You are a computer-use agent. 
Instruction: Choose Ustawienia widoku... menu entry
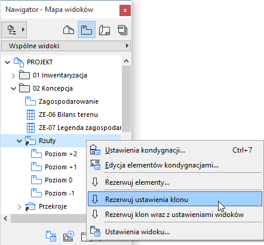(x=175, y=232)
